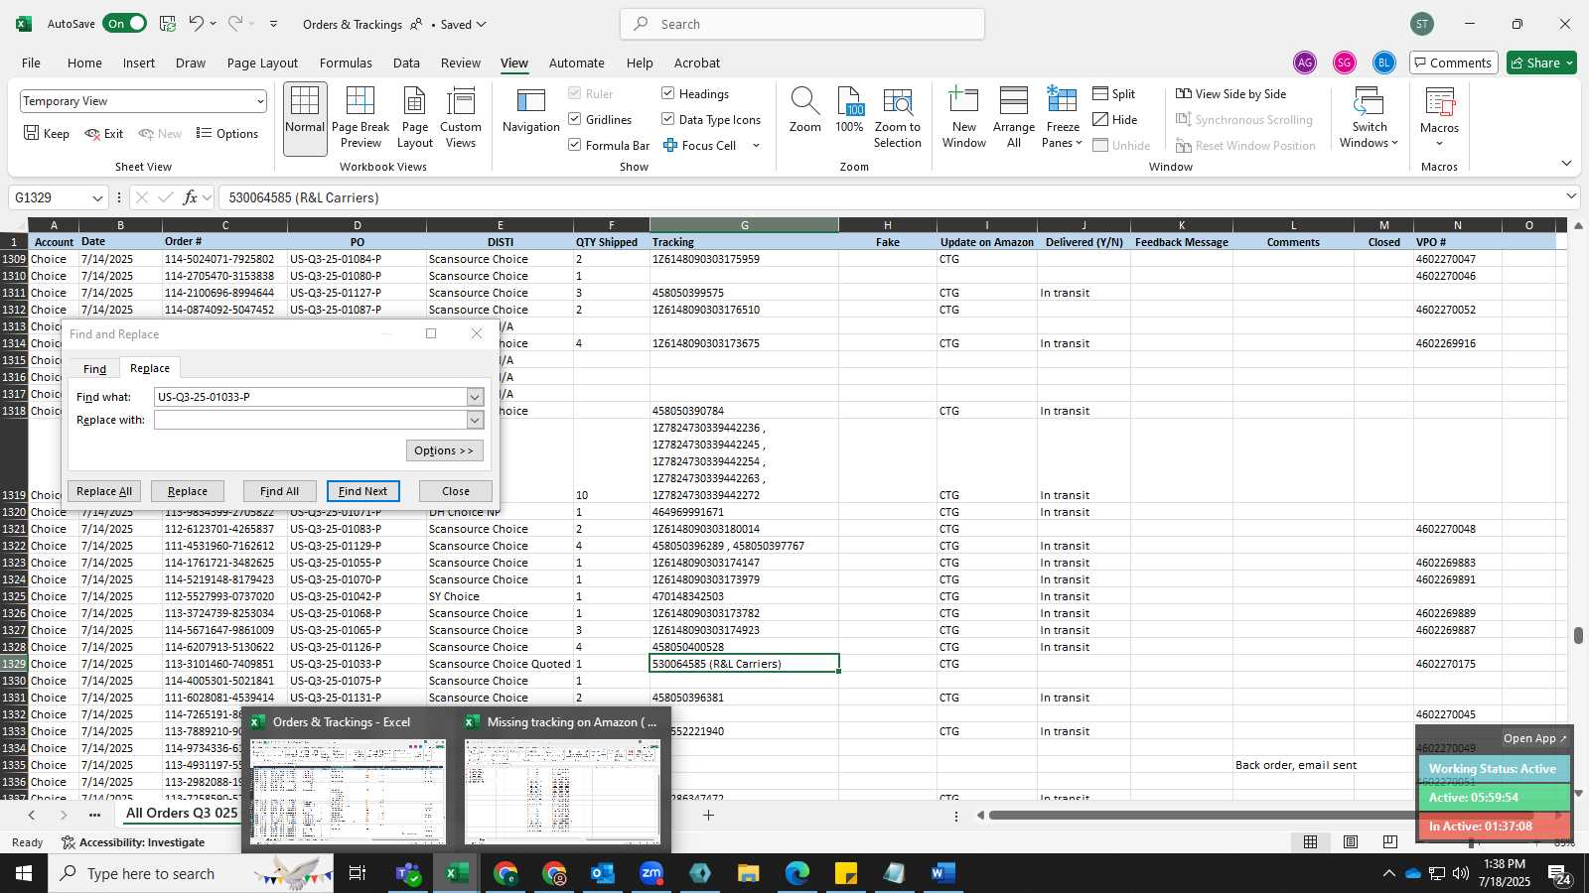Open the Automate tab
This screenshot has height=893, width=1589.
[576, 63]
